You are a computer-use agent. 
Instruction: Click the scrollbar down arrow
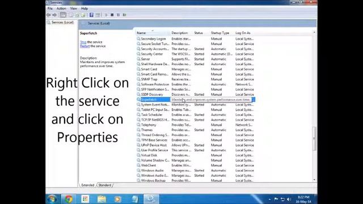(x=314, y=180)
